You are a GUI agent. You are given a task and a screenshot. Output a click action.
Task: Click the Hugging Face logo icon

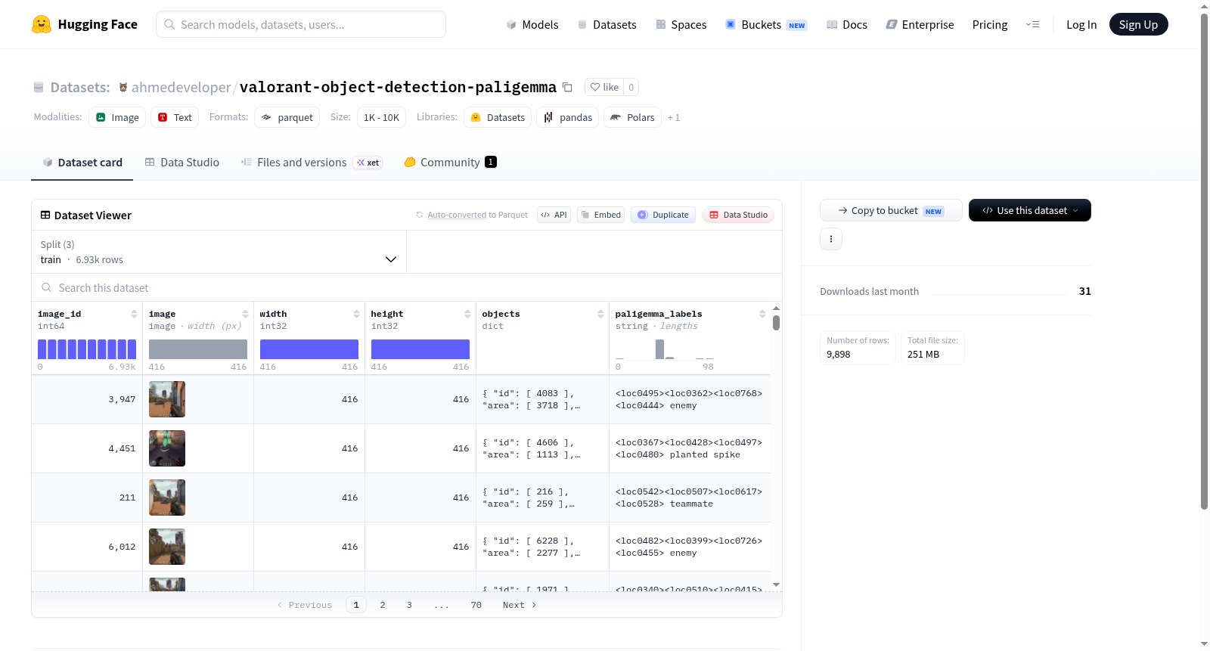(42, 24)
